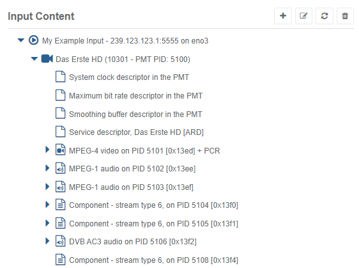Viewport: 359px width, 268px height.
Task: Expand Component stream type 6 PID 5105
Action: click(x=47, y=223)
